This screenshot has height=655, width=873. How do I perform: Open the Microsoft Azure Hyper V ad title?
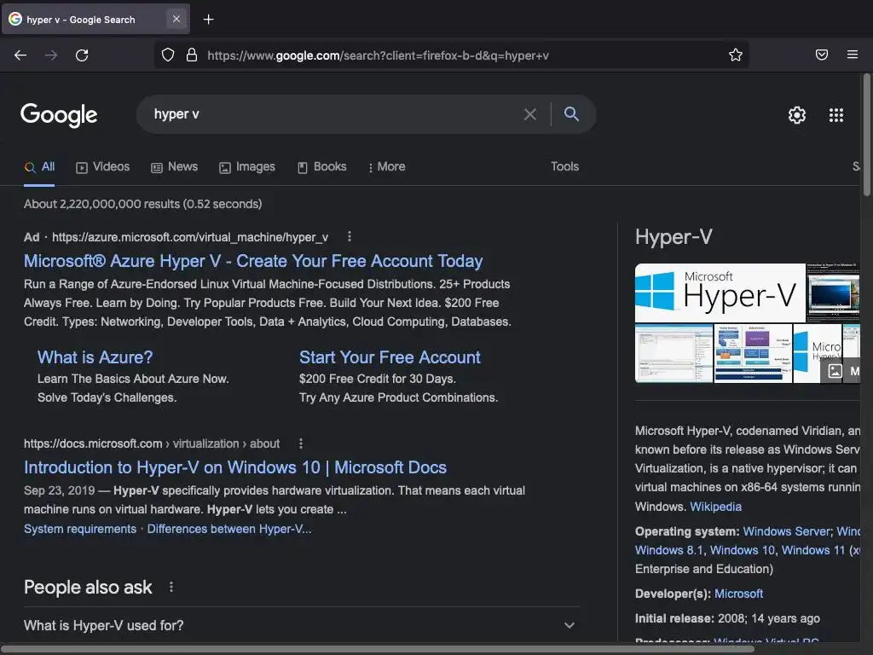(x=253, y=261)
